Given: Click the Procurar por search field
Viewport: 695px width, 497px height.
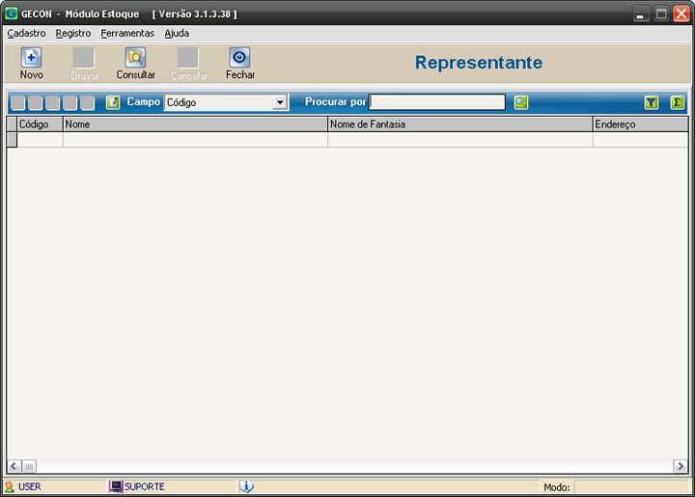Looking at the screenshot, I should pyautogui.click(x=436, y=102).
